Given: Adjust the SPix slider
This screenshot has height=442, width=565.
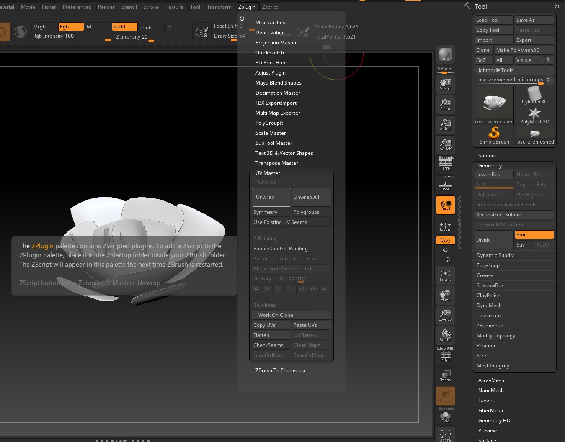Looking at the screenshot, I should coord(445,69).
